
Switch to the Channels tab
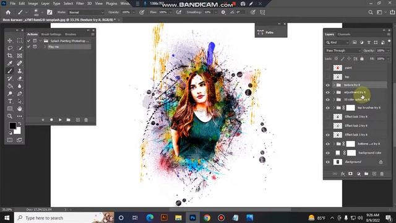(344, 35)
